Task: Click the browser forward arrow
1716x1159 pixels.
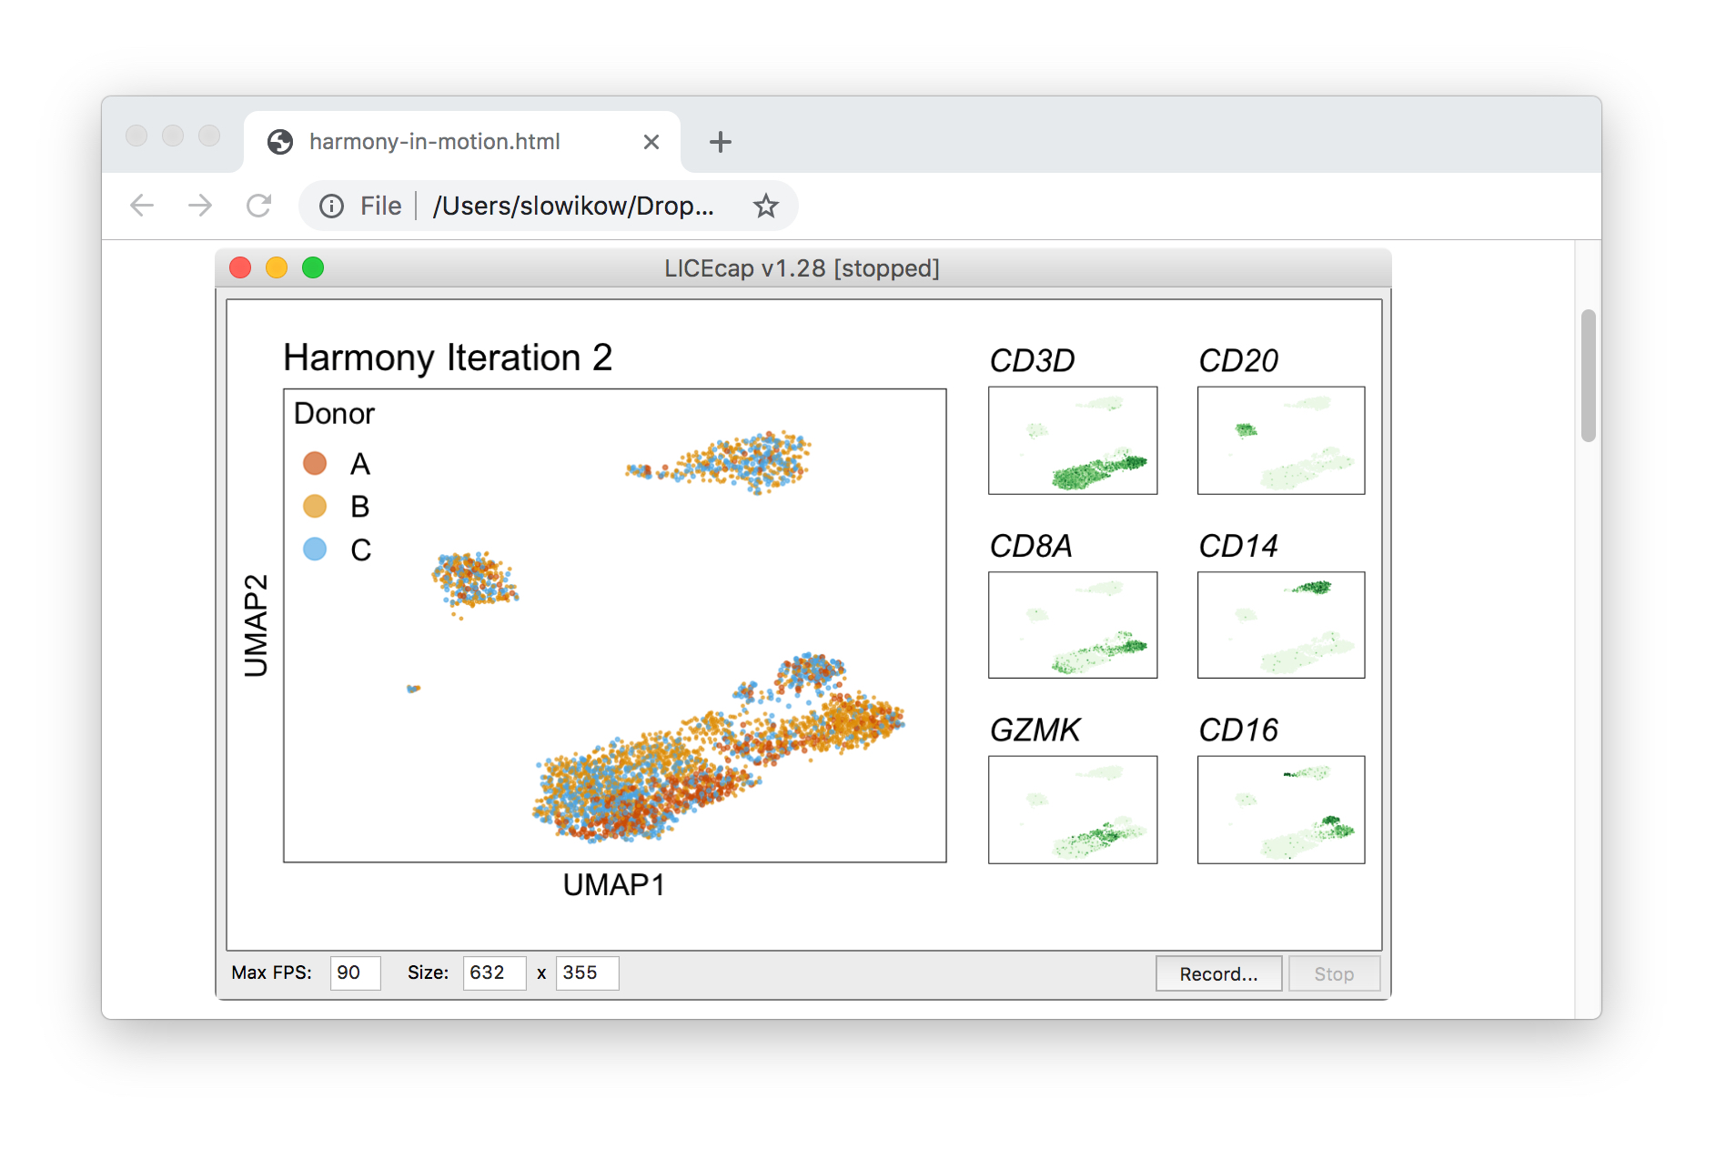Action: coord(200,206)
